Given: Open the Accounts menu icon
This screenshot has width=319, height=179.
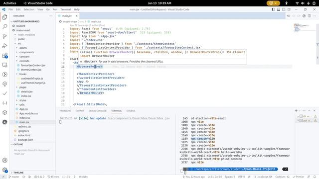Looking at the screenshot, I should click(x=4, y=160).
